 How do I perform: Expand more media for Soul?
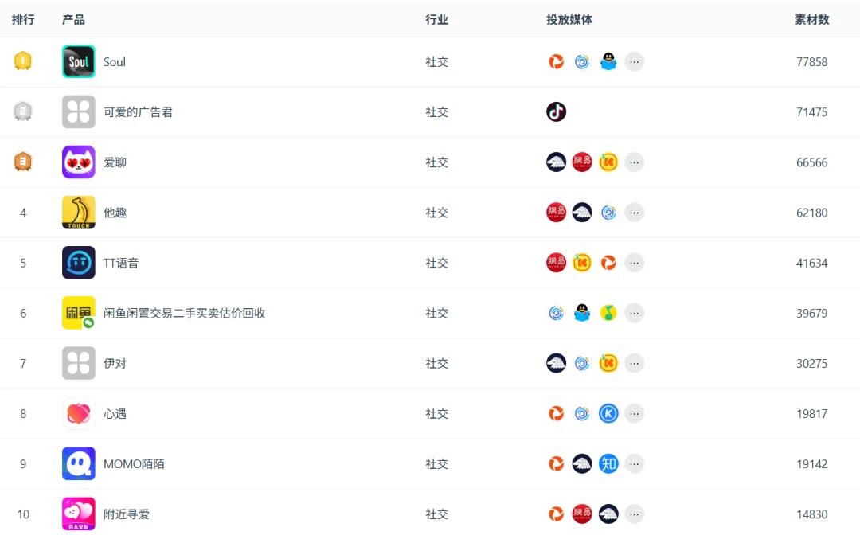tap(634, 61)
